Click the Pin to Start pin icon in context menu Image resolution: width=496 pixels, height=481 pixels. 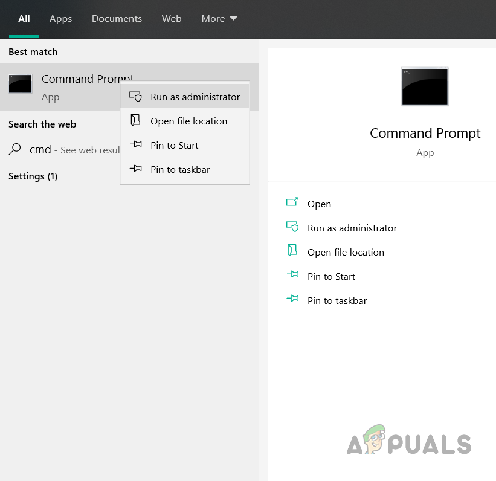coord(136,144)
